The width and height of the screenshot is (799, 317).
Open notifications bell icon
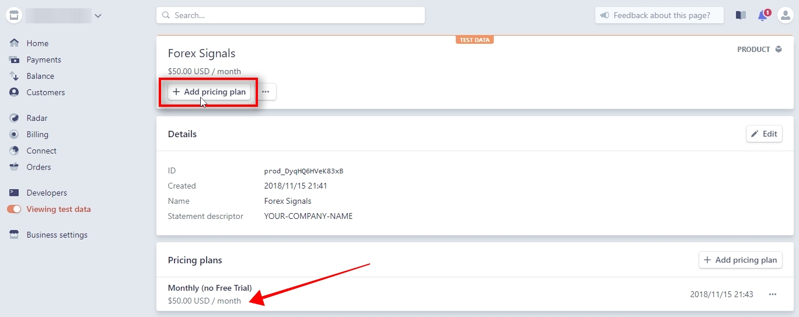click(763, 16)
